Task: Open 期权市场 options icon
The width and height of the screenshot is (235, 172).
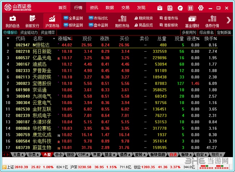Action: [x=122, y=22]
